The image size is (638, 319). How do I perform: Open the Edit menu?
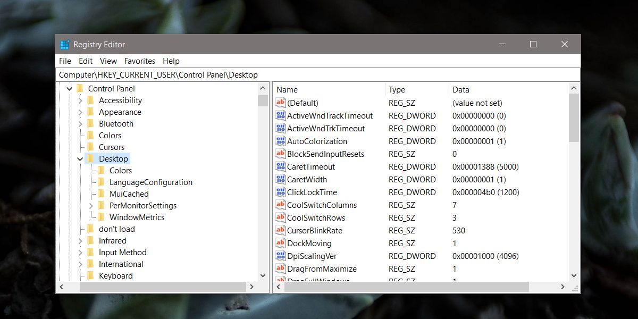[86, 61]
